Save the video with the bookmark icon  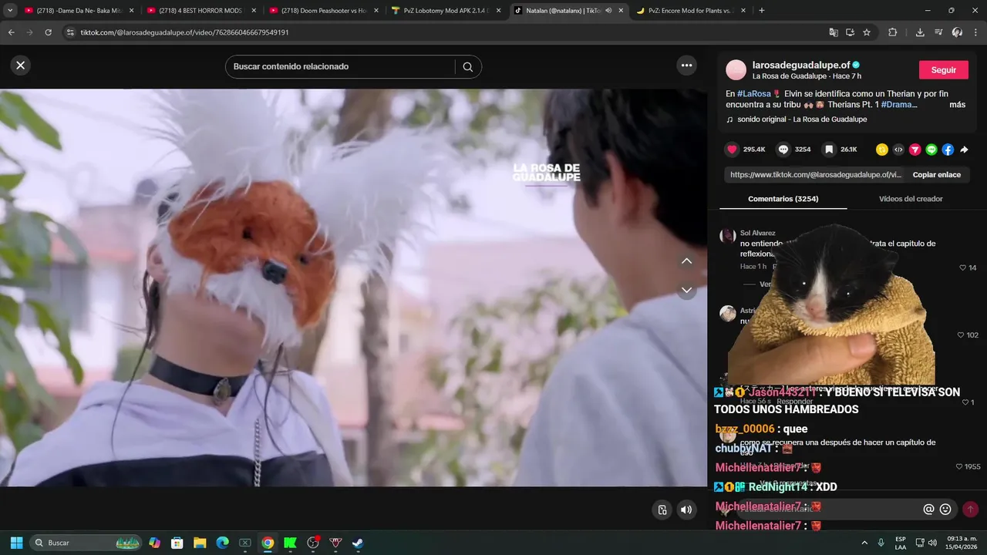pyautogui.click(x=828, y=150)
